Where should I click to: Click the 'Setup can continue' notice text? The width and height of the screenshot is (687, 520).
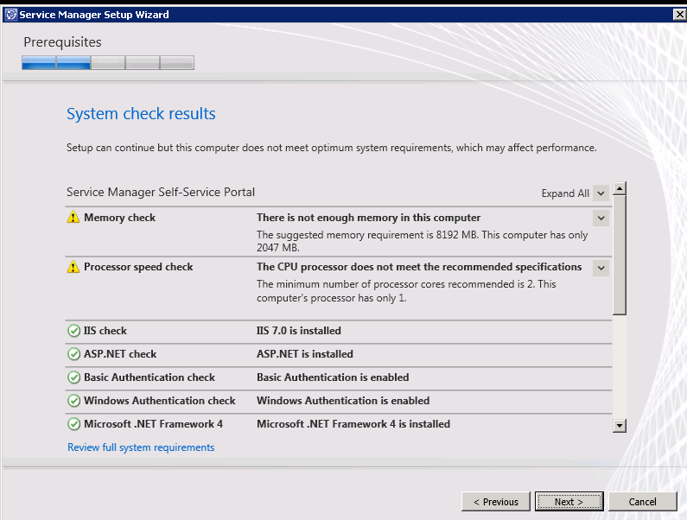pos(332,148)
